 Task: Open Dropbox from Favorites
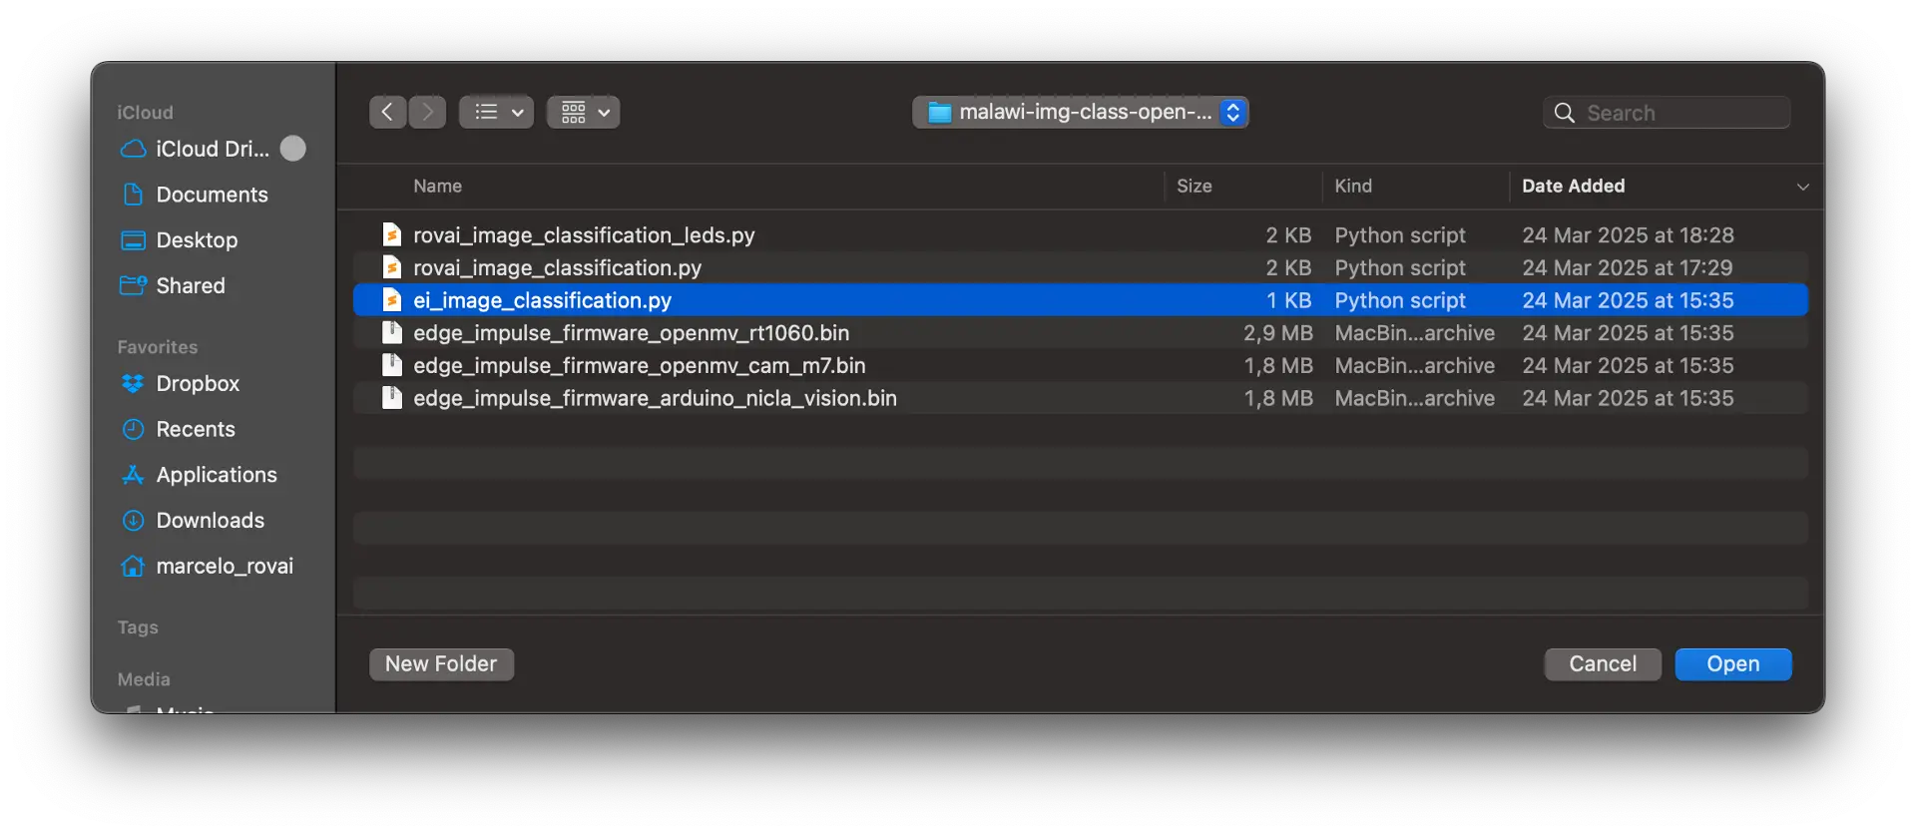(x=198, y=384)
